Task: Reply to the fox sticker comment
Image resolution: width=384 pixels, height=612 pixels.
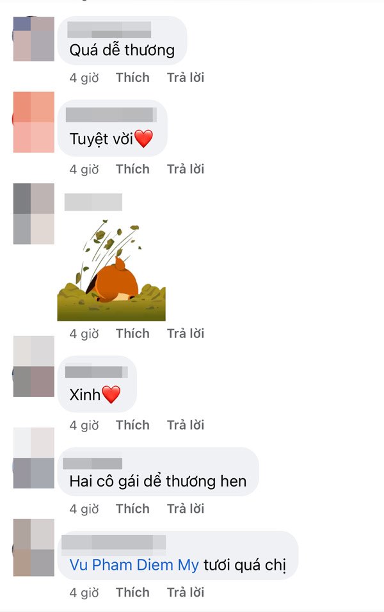Action: 186,334
